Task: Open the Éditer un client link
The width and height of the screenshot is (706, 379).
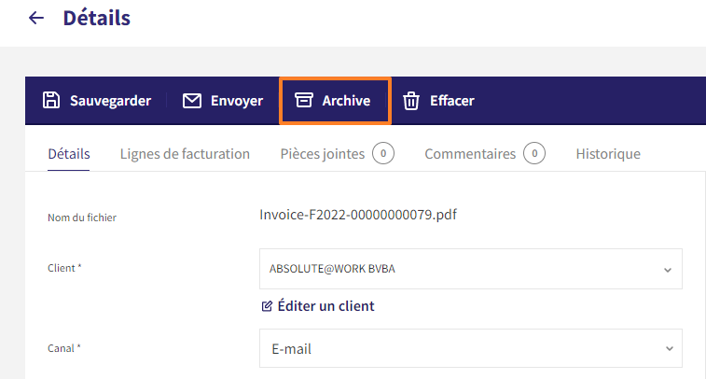Action: coord(326,306)
